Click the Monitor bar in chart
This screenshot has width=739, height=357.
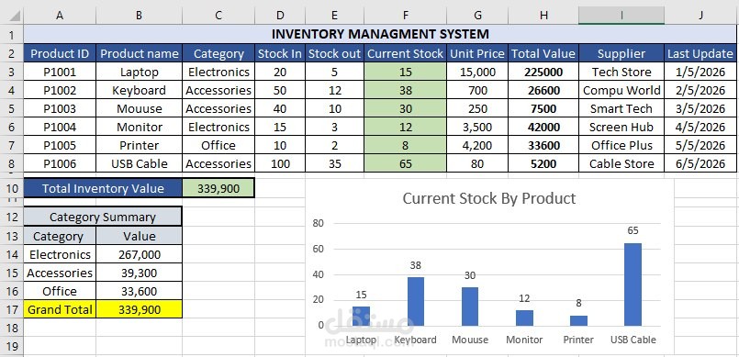pyautogui.click(x=524, y=318)
